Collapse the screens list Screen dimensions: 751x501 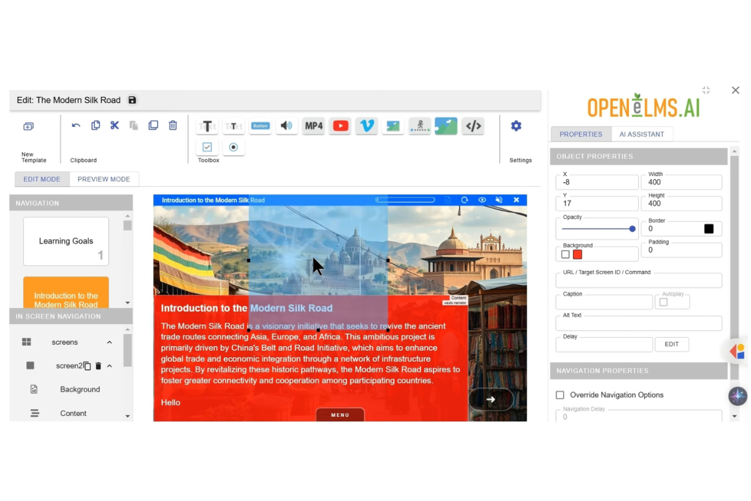click(109, 342)
